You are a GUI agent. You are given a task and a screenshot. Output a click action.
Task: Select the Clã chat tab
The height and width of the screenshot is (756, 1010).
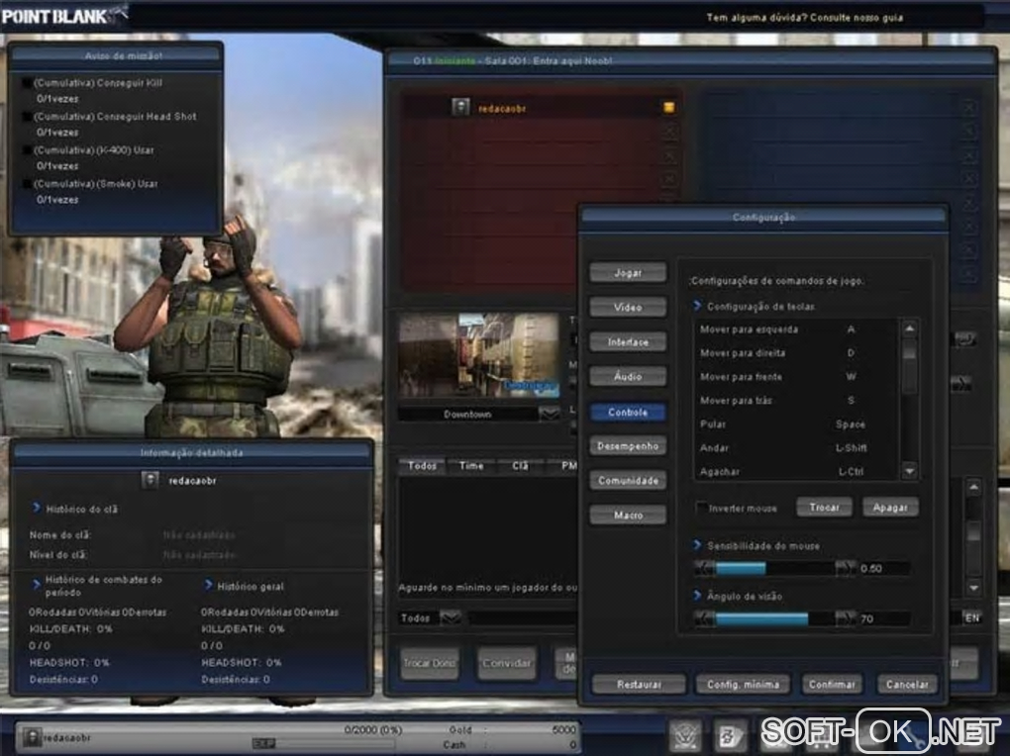[521, 466]
